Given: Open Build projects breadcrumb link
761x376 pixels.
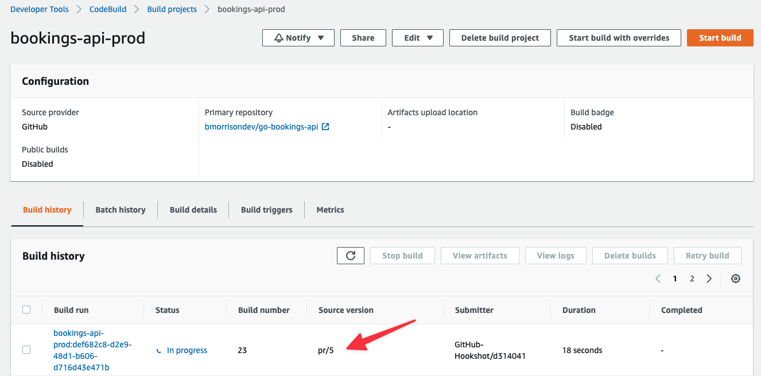Looking at the screenshot, I should [x=172, y=9].
